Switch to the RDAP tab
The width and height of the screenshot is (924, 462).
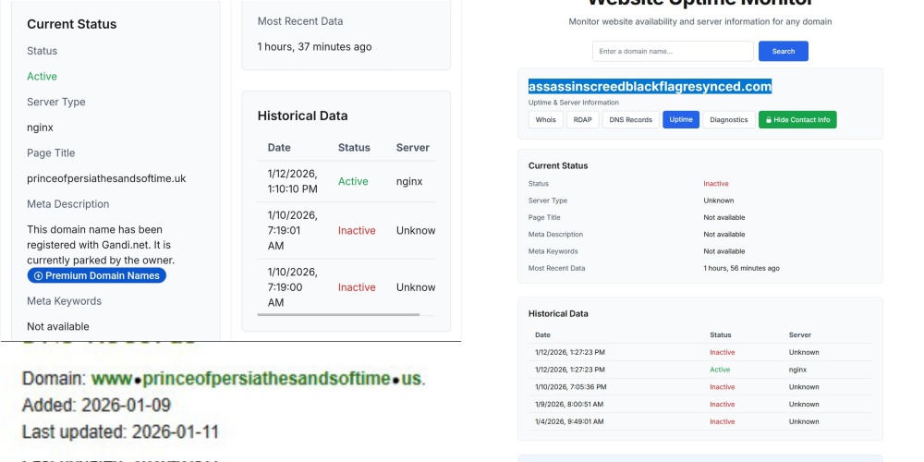tap(581, 120)
